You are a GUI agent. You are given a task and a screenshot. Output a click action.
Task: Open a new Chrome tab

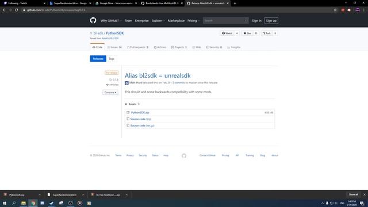235,3
